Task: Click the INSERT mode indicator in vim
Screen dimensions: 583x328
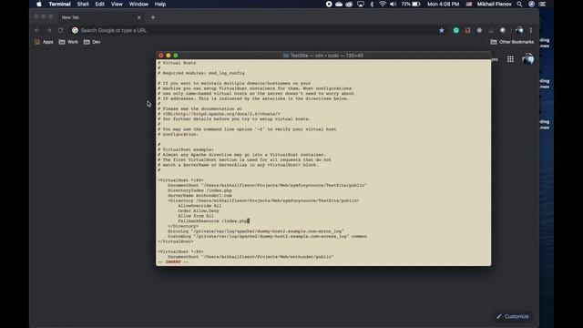Action: (173, 261)
